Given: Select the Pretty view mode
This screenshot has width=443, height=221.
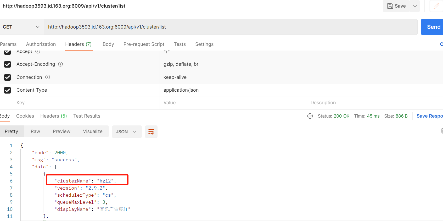Looking at the screenshot, I should (12, 131).
